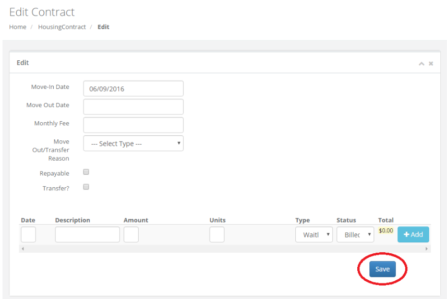
Task: Click the Monthly Fee label
Action: [x=52, y=123]
